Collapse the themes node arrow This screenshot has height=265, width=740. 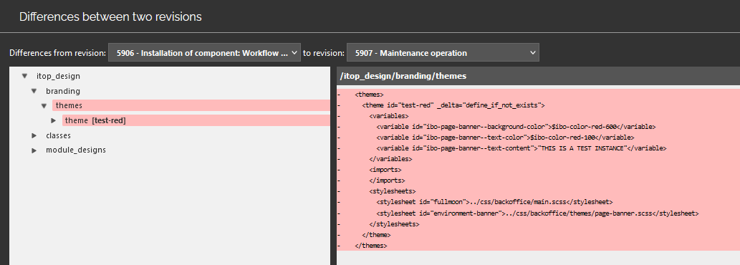coord(44,105)
